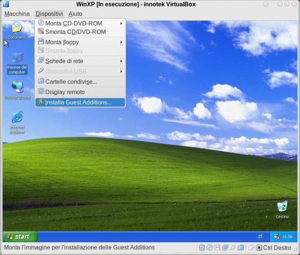Image resolution: width=300 pixels, height=255 pixels.
Task: Select Risorse di rete desktop icon
Action: click(x=17, y=90)
